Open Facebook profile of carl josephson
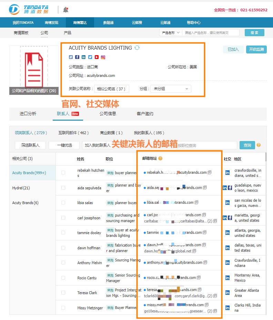Screen dimensions: 273x320 230,218
